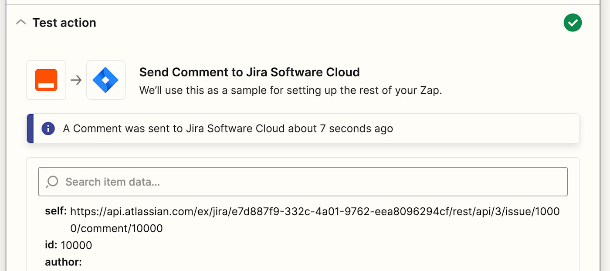
Task: Click the blue info icon
Action: 48,129
